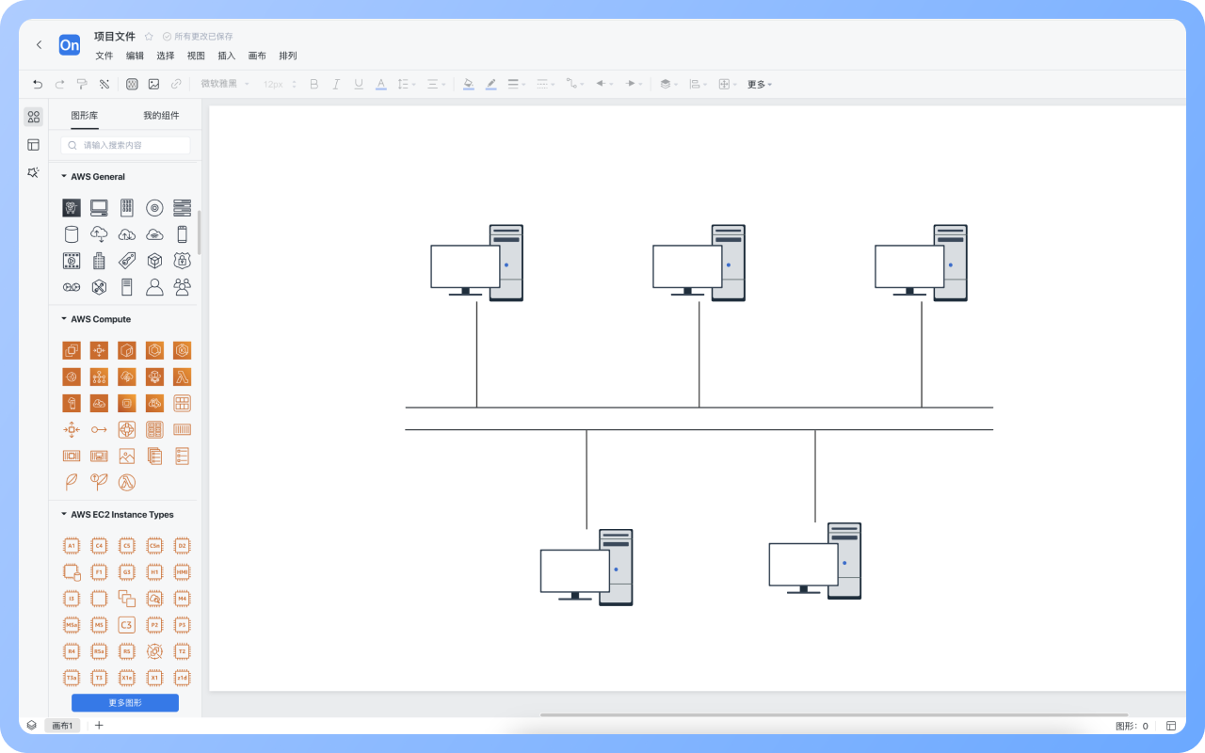The height and width of the screenshot is (753, 1205).
Task: Pick the AWS user shape icon
Action: 154,287
